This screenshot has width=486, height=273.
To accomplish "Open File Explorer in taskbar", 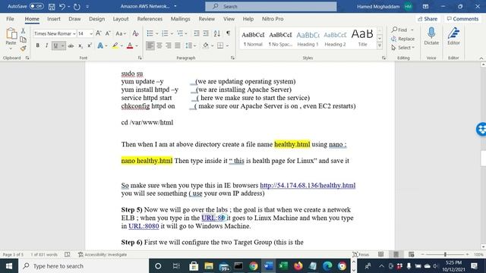I will click(x=209, y=266).
